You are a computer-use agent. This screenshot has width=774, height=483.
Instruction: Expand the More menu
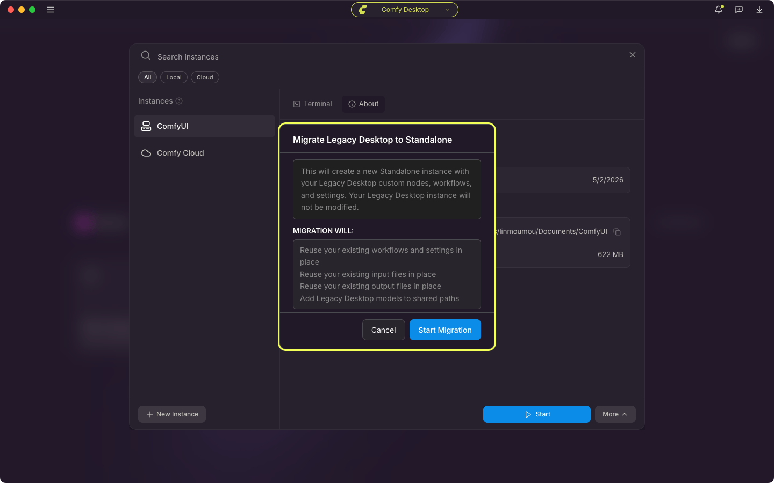(x=615, y=414)
